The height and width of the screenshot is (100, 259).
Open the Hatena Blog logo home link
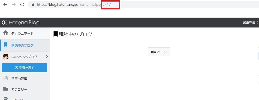[x=21, y=23]
